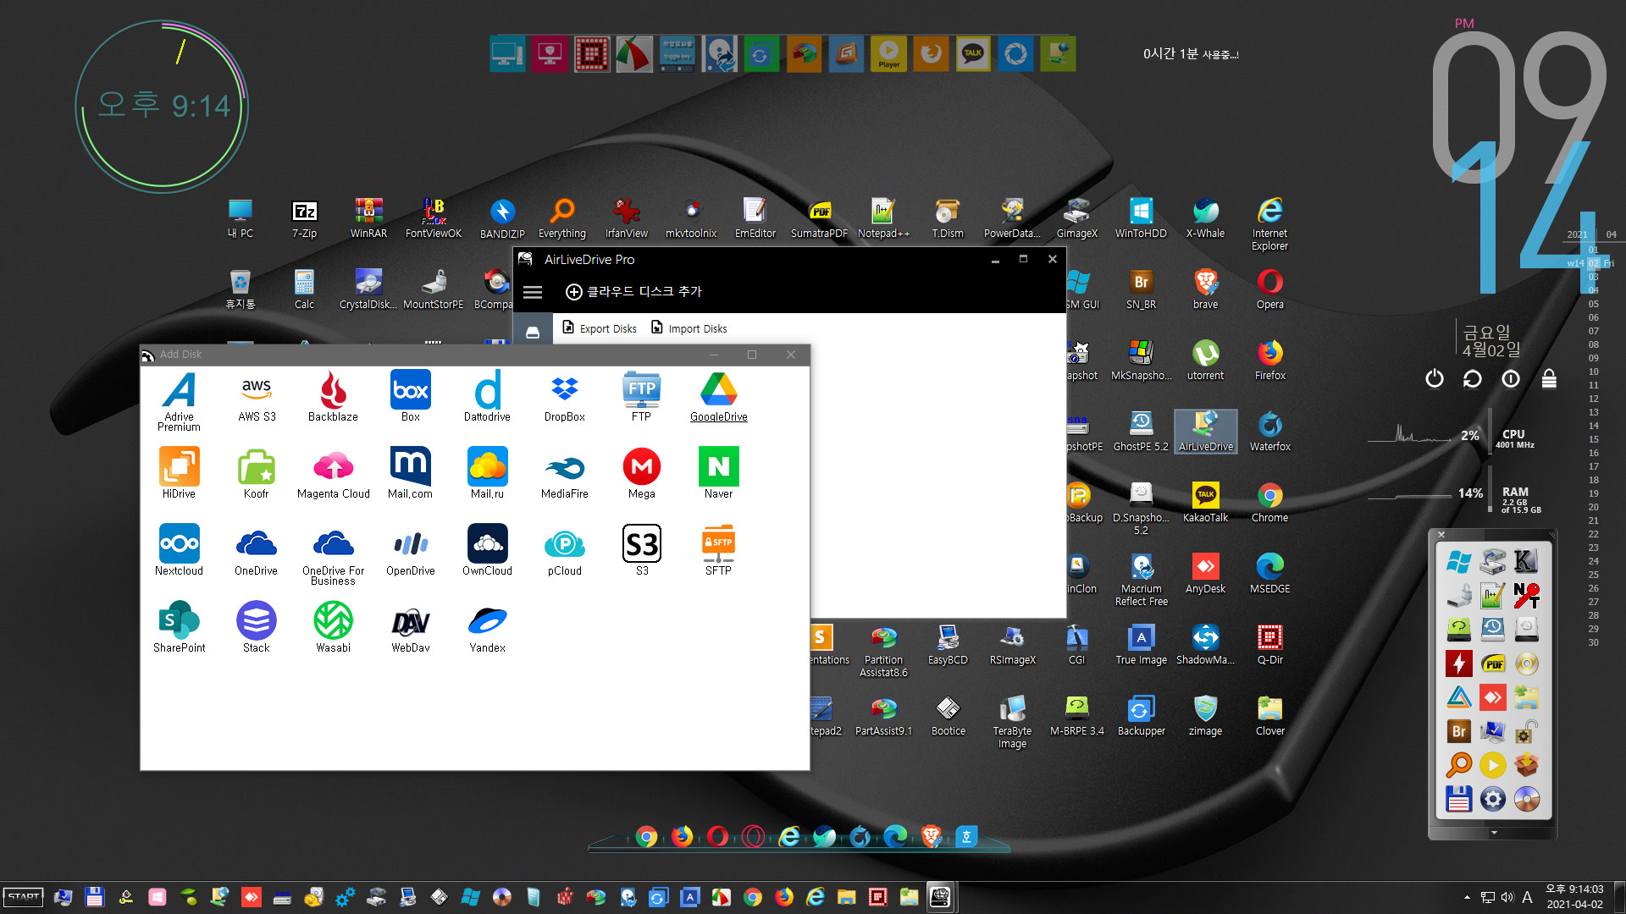Open Firefox in bottom dock
The height and width of the screenshot is (914, 1626).
pos(682,837)
